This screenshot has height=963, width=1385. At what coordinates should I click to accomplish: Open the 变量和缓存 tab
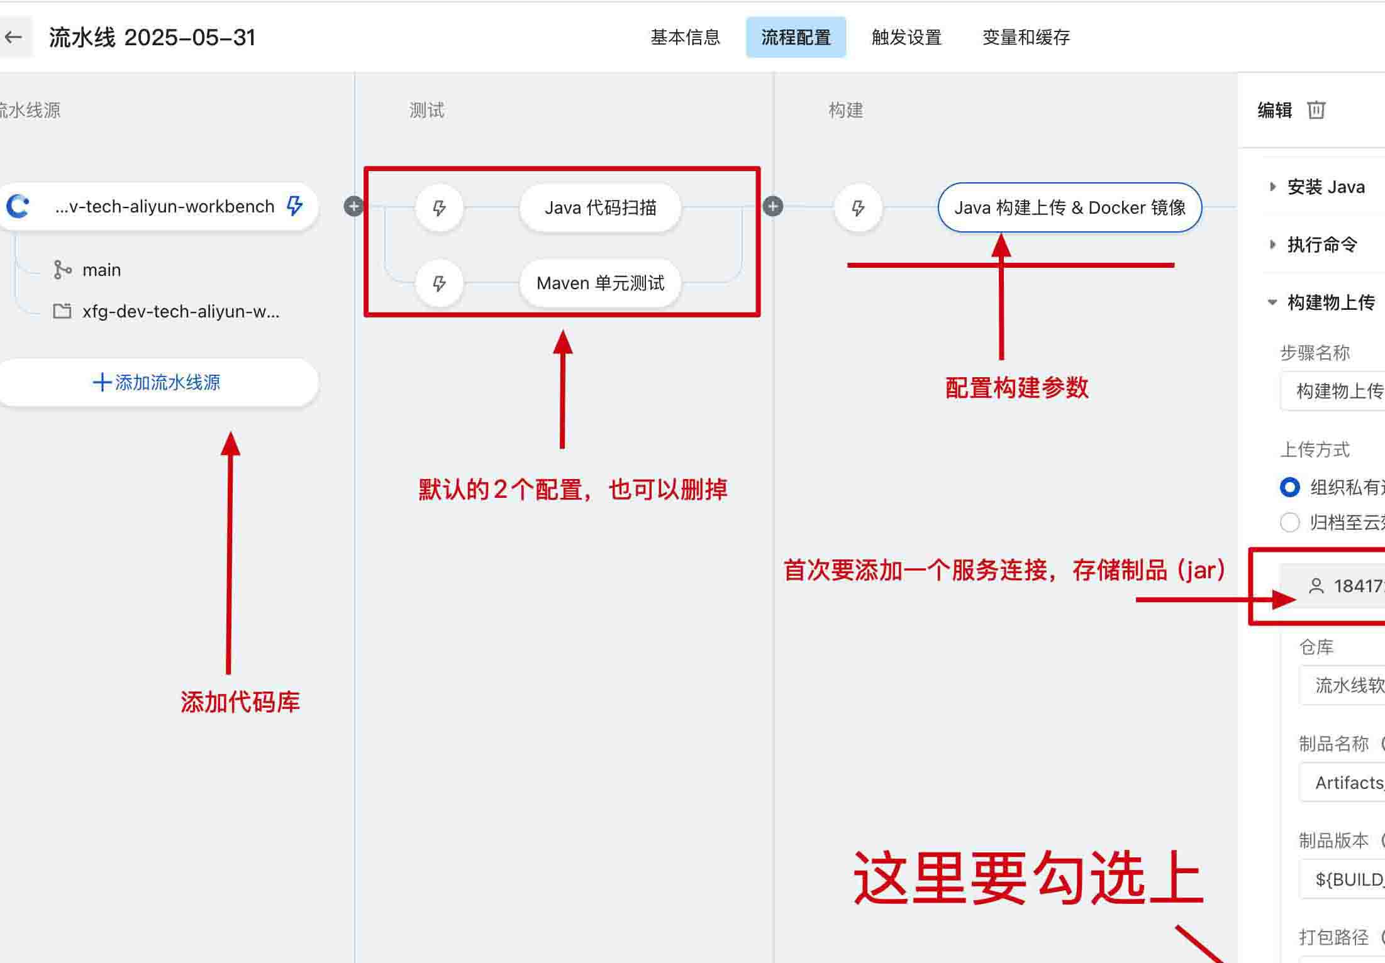tap(1026, 38)
